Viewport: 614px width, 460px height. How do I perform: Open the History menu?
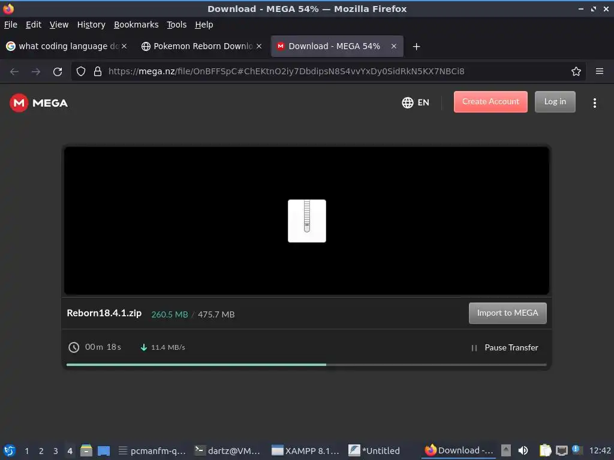(x=91, y=25)
